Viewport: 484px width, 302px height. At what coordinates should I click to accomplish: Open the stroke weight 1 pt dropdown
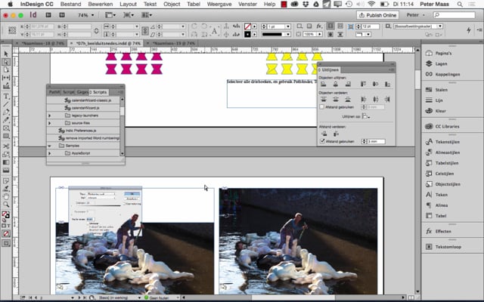tap(287, 26)
